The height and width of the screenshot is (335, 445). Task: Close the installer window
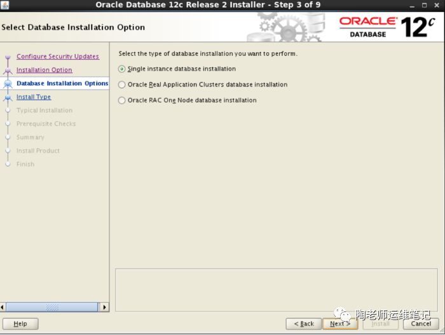pyautogui.click(x=437, y=5)
